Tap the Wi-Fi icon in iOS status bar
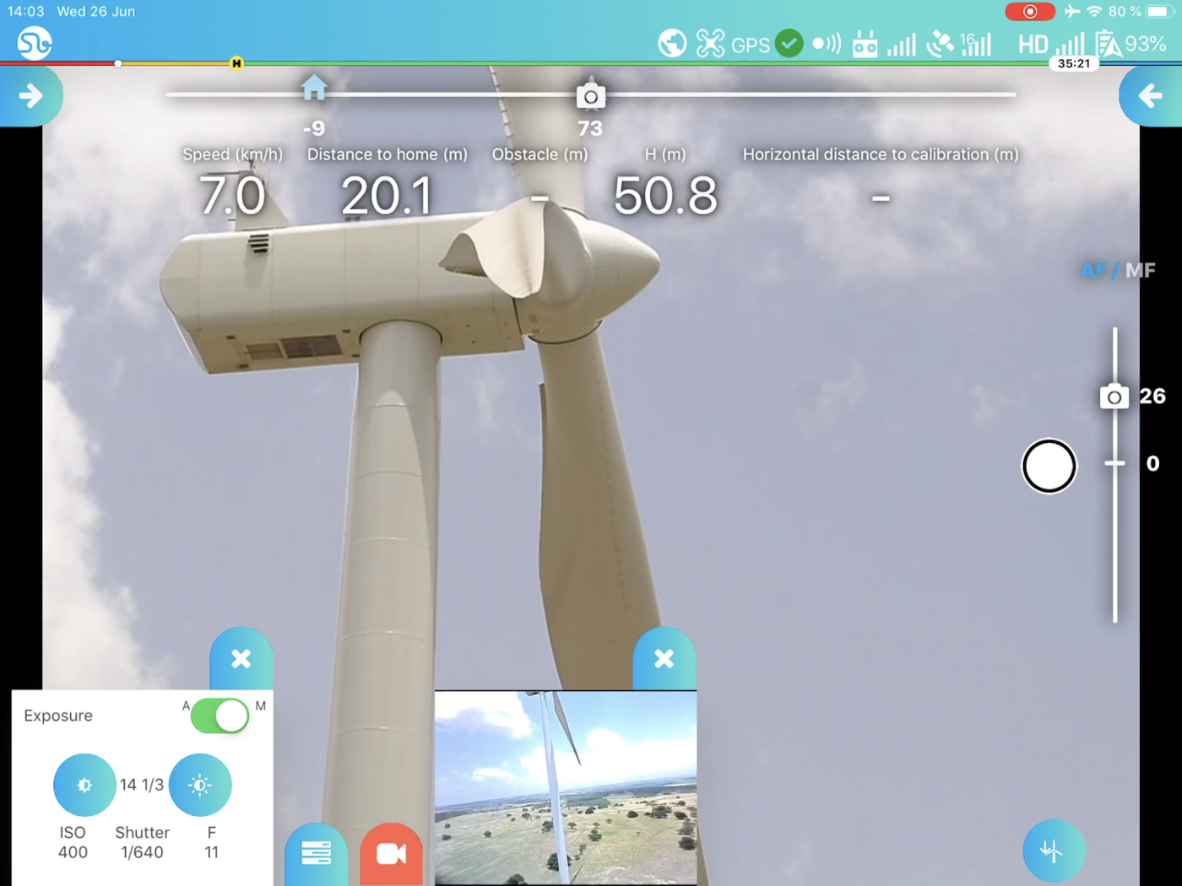 [x=1094, y=12]
